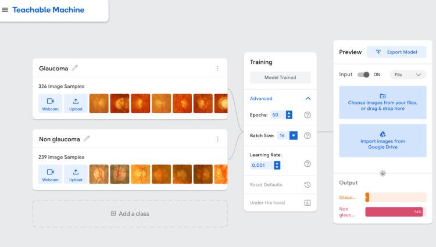Select third Non glaucoma sample thumbnail
This screenshot has width=436, height=247.
tap(141, 174)
